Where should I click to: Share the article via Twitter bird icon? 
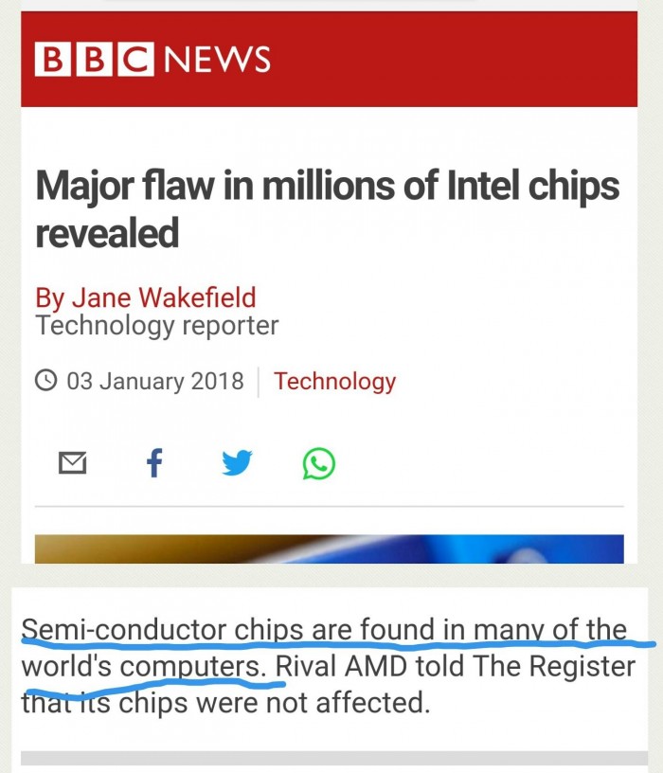tap(237, 462)
